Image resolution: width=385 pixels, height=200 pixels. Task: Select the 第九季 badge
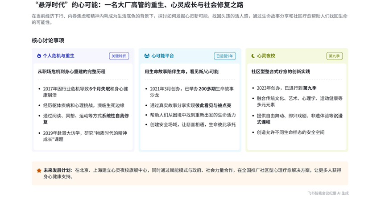pyautogui.click(x=334, y=56)
